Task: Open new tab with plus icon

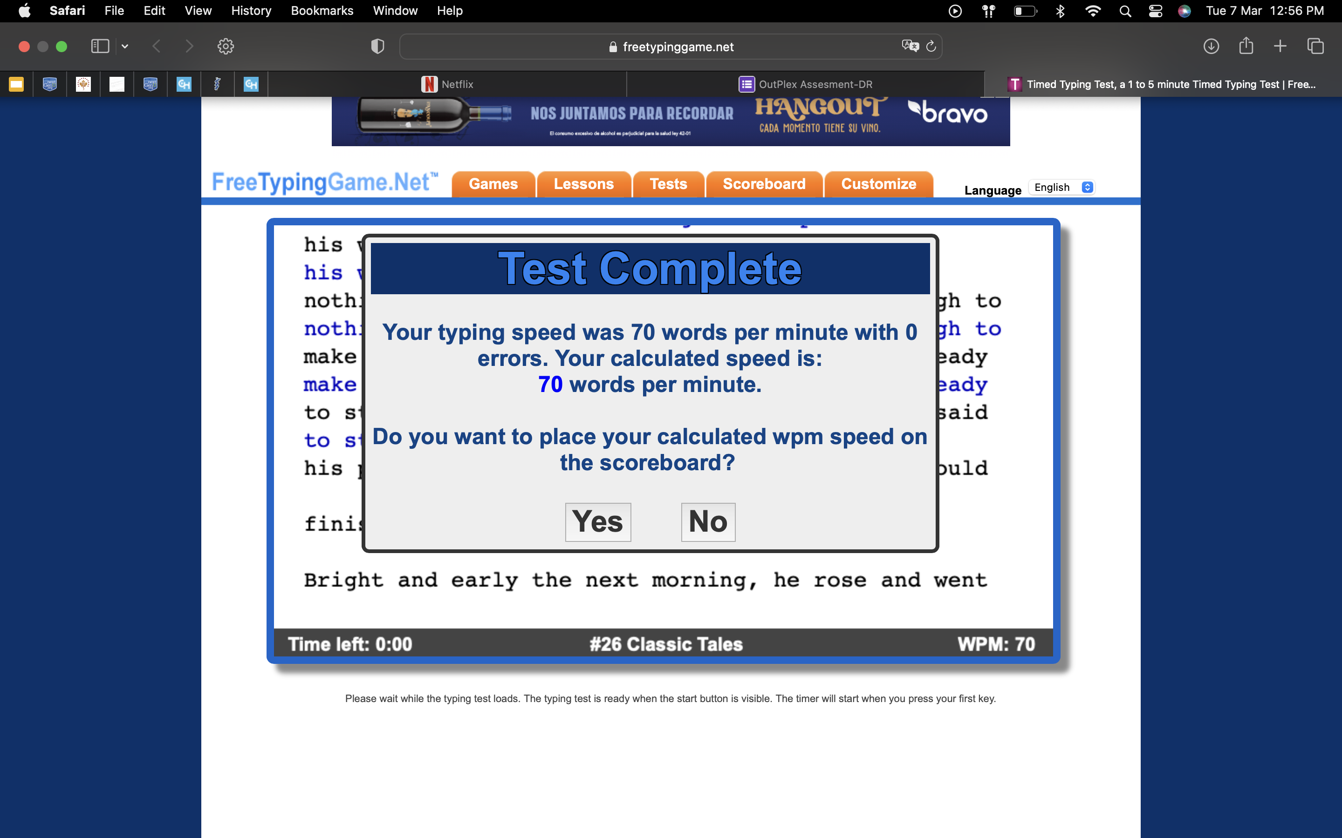Action: [x=1280, y=46]
